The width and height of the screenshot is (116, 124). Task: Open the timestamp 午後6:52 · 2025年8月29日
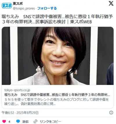[20, 112]
